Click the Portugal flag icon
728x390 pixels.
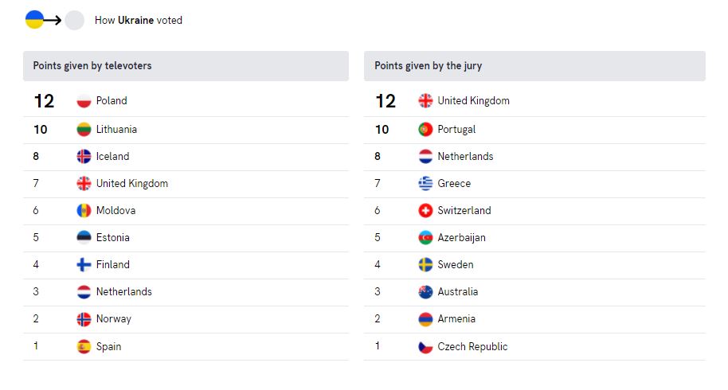tap(426, 130)
